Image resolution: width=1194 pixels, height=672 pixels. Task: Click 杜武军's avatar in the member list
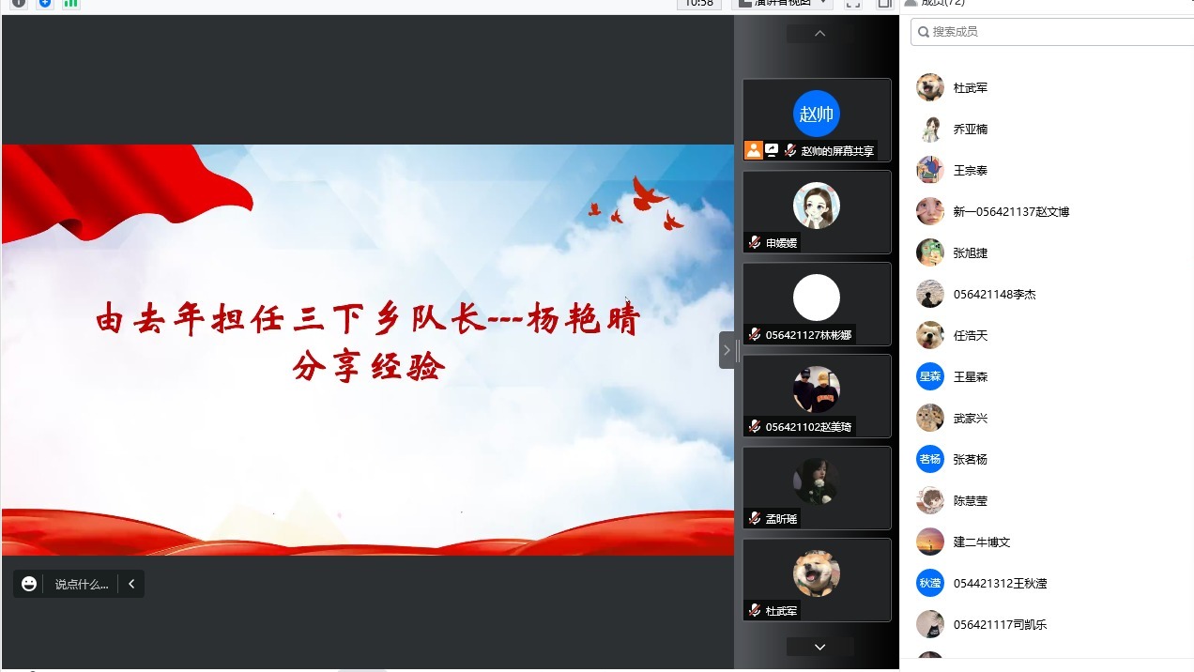tap(929, 87)
